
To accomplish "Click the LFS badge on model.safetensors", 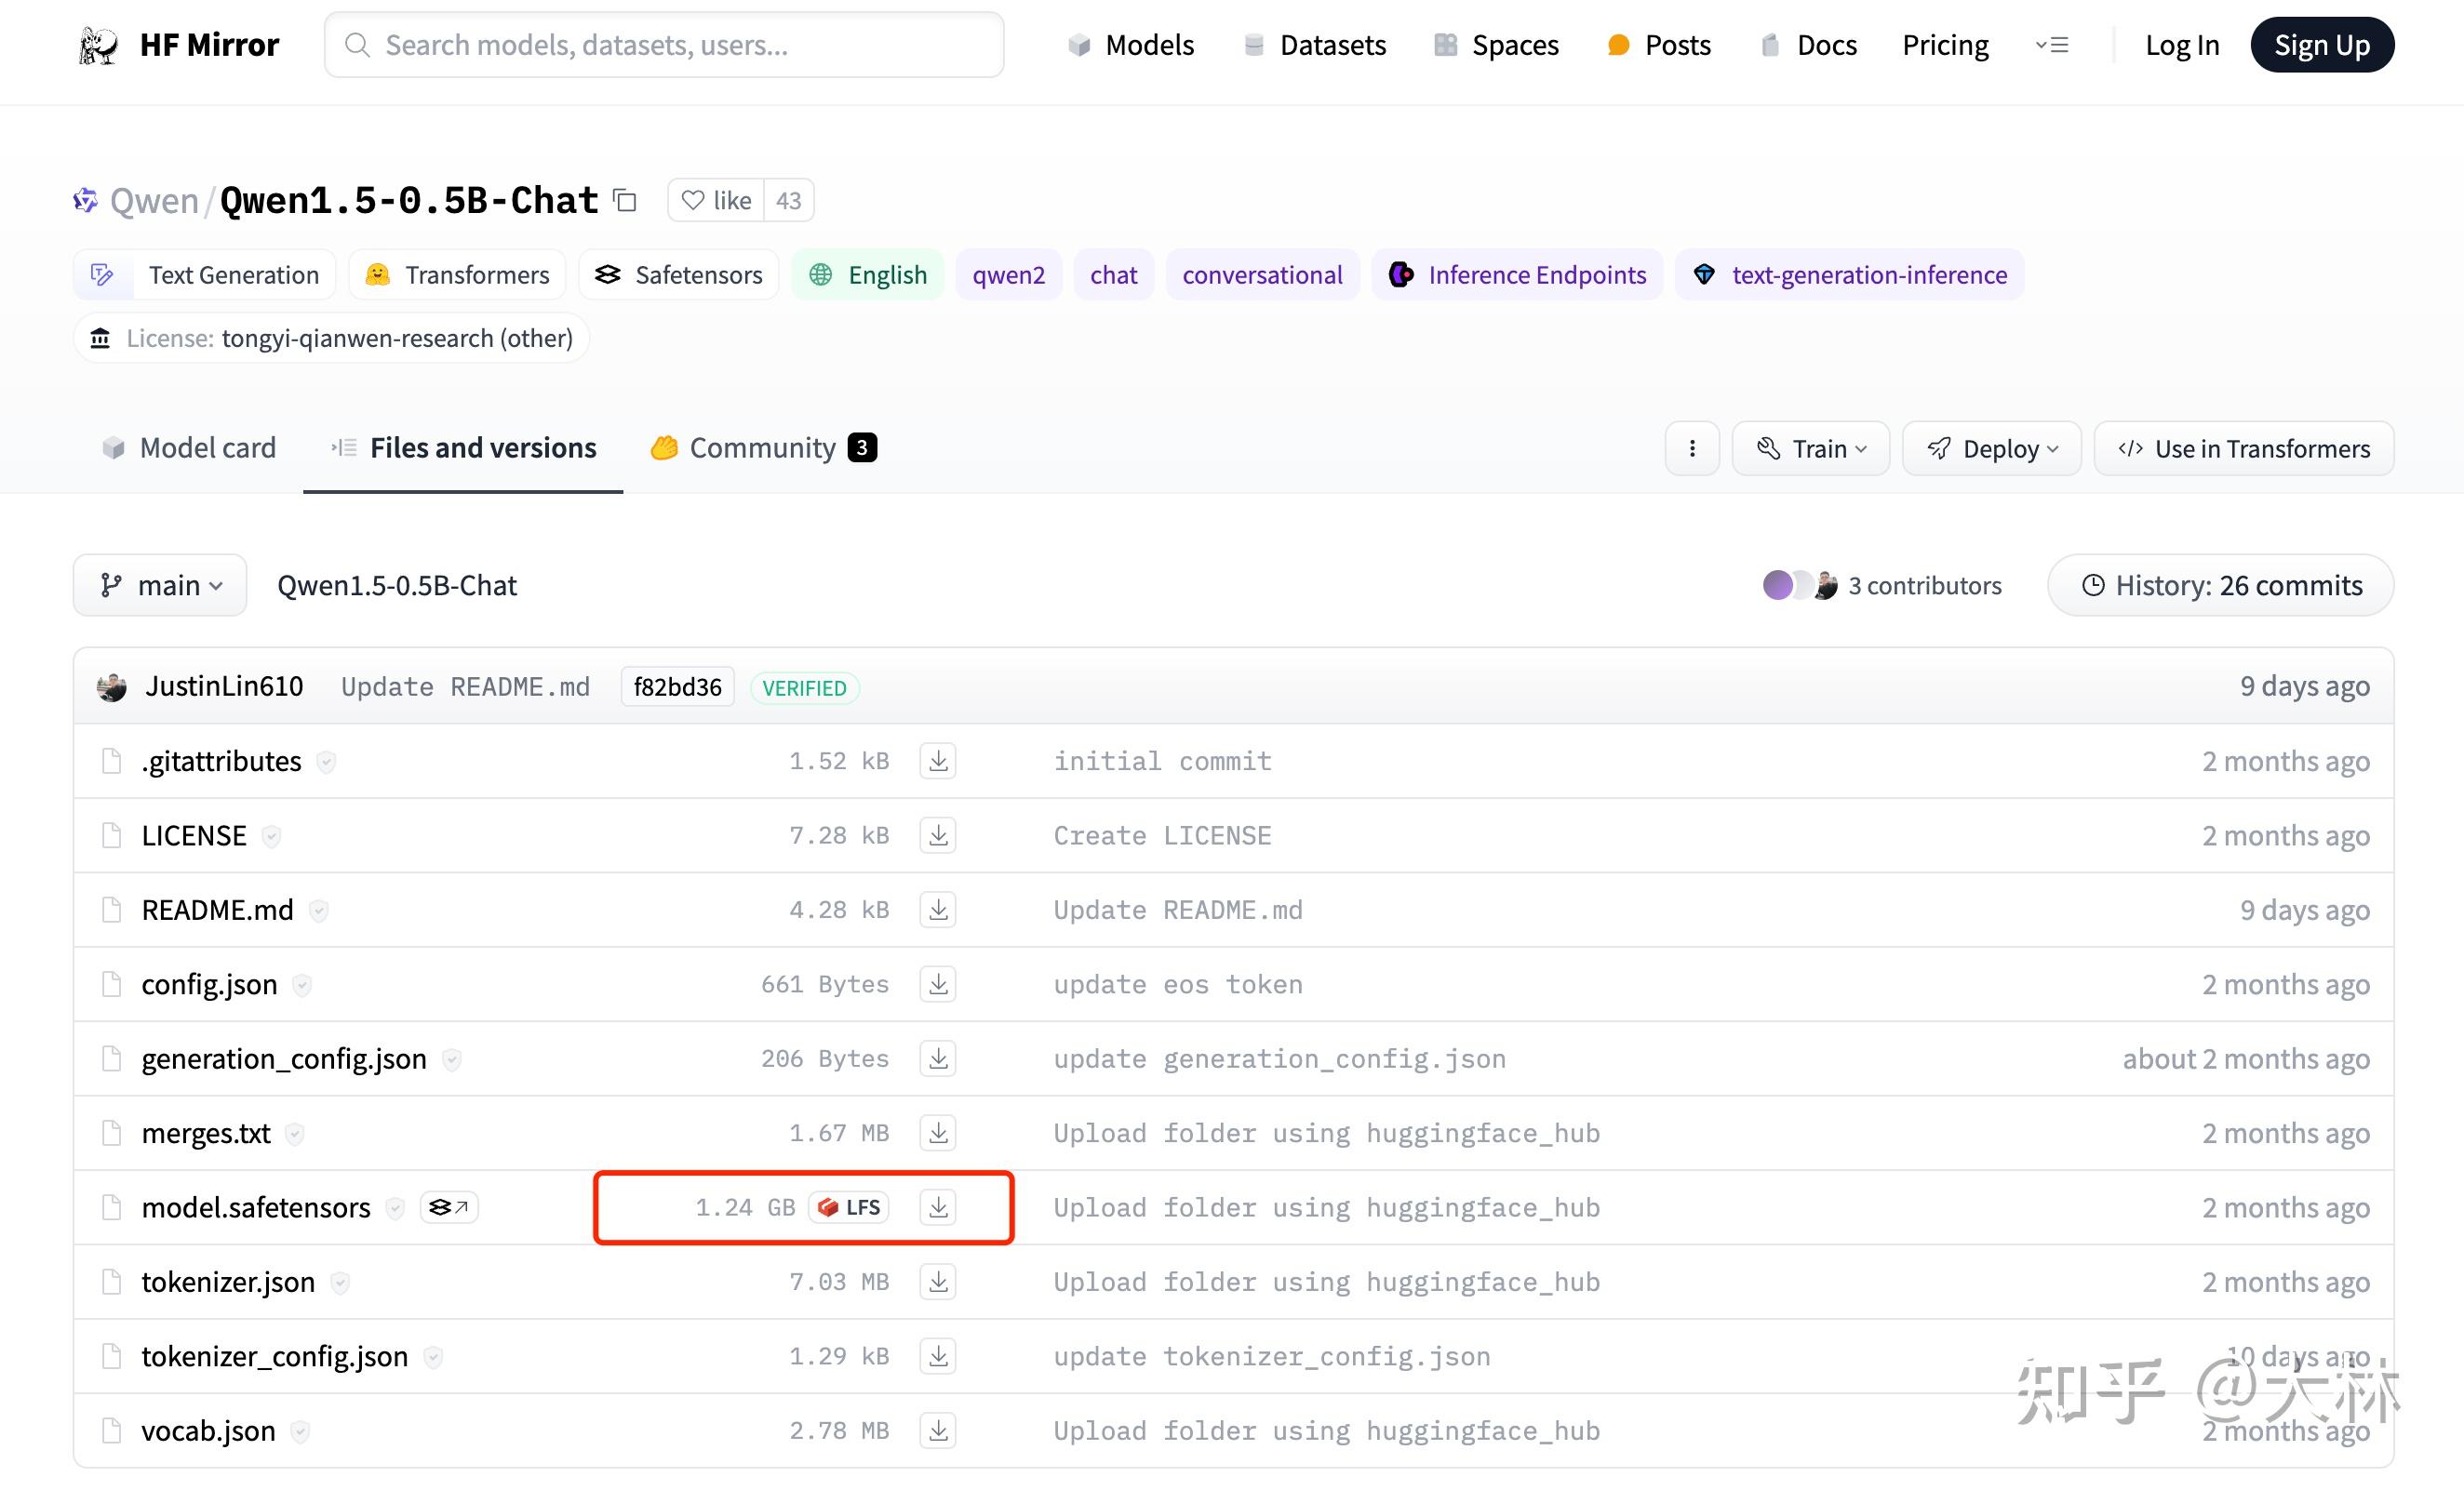I will [x=849, y=1207].
